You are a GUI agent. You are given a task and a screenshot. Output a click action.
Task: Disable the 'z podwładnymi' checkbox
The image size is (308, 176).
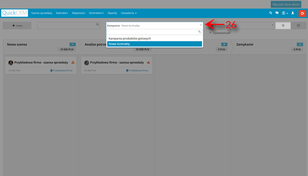point(210,32)
